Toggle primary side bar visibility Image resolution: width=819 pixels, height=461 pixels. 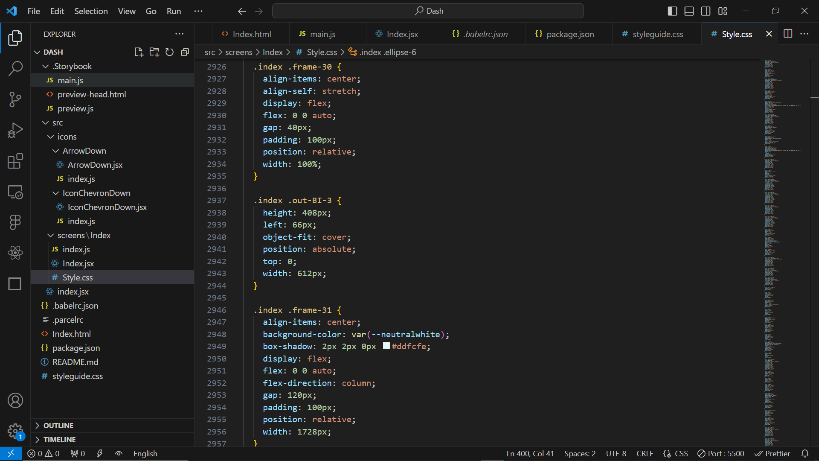click(672, 11)
